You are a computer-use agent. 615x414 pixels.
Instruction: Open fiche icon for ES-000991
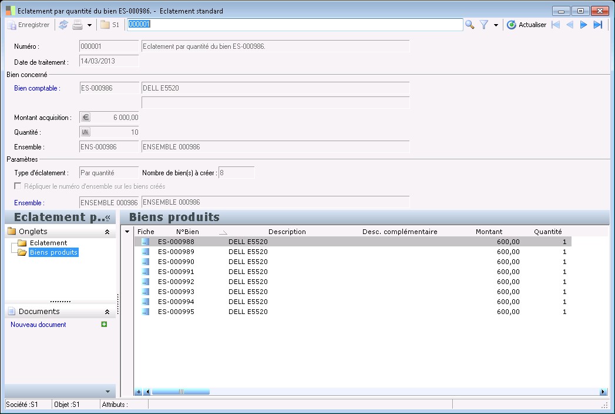point(146,272)
